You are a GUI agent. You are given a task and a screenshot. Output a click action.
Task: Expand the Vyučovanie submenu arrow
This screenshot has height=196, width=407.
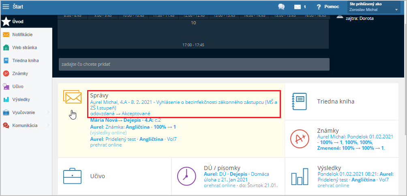(x=48, y=112)
